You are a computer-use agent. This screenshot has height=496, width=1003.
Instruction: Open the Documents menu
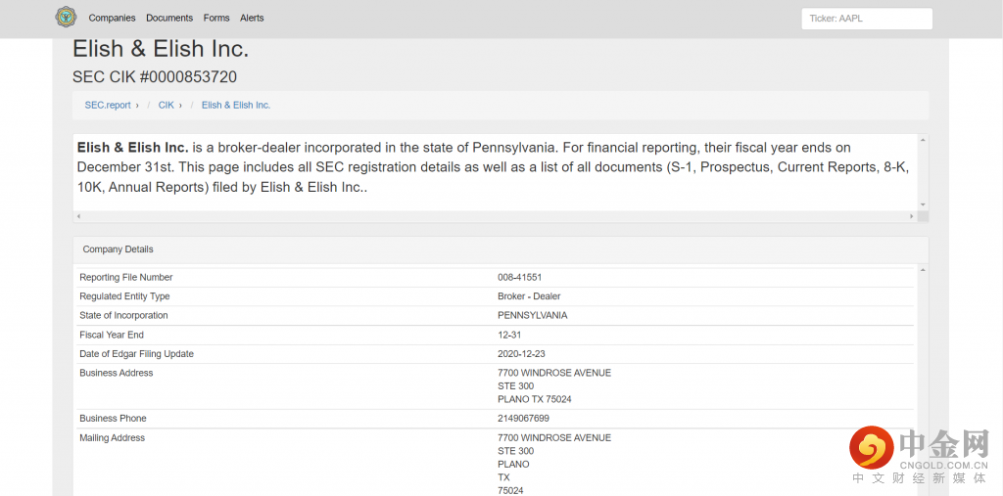click(x=169, y=18)
